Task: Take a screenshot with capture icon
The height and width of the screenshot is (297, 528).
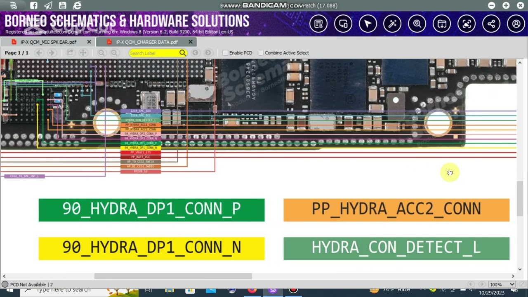Action: pos(467,24)
